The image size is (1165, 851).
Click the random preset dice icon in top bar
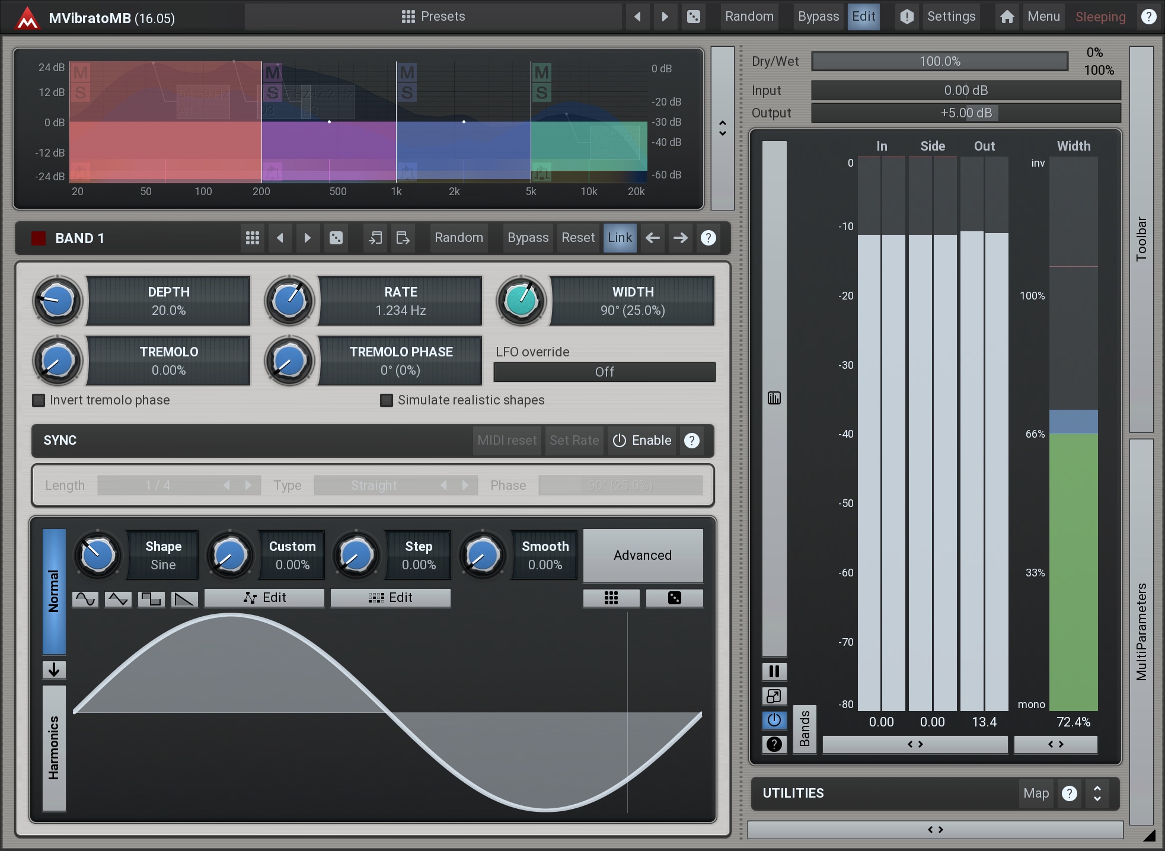pyautogui.click(x=693, y=17)
